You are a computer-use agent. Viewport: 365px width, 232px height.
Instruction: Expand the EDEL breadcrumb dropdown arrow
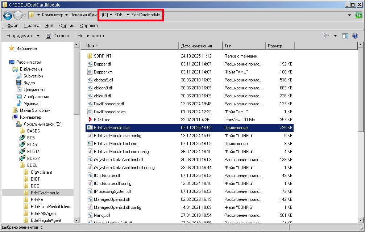[128, 15]
